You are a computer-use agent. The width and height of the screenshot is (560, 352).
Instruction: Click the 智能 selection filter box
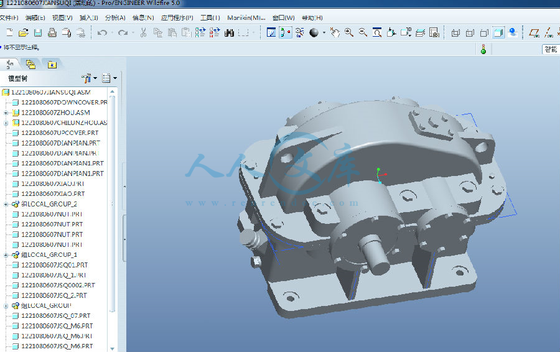551,49
